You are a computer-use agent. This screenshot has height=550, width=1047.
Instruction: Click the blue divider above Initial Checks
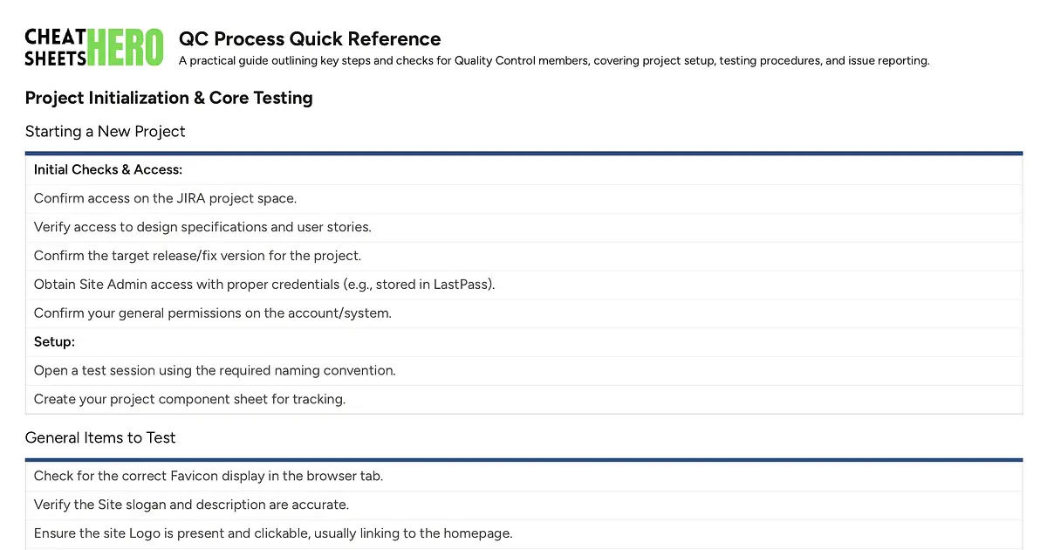click(523, 154)
